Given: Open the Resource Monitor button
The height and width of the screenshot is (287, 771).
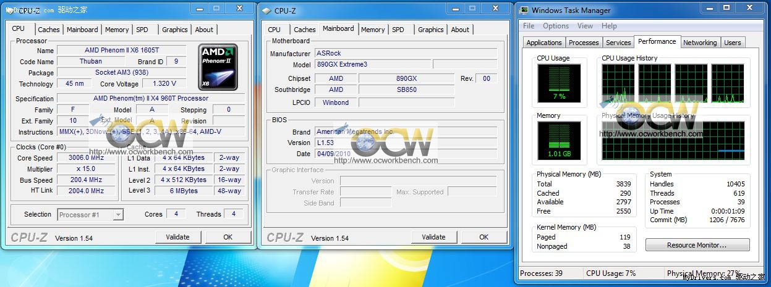Looking at the screenshot, I should click(x=697, y=245).
